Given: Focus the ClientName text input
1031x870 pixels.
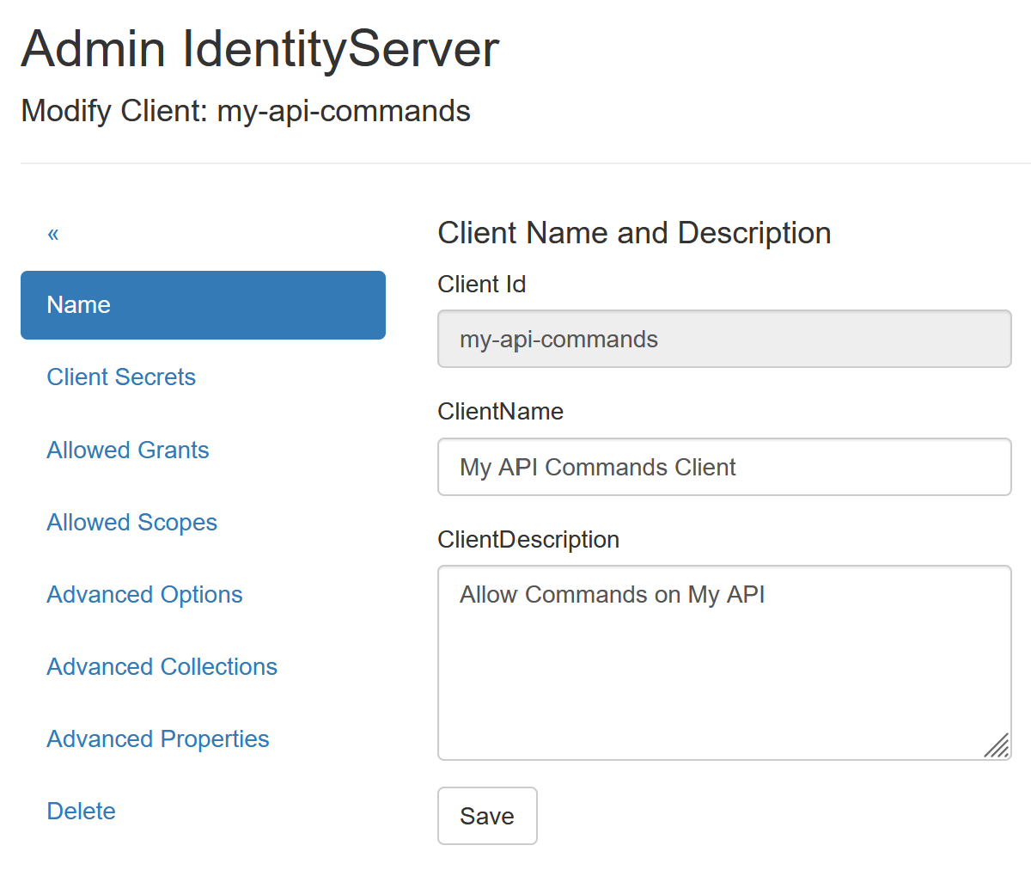Looking at the screenshot, I should [723, 467].
